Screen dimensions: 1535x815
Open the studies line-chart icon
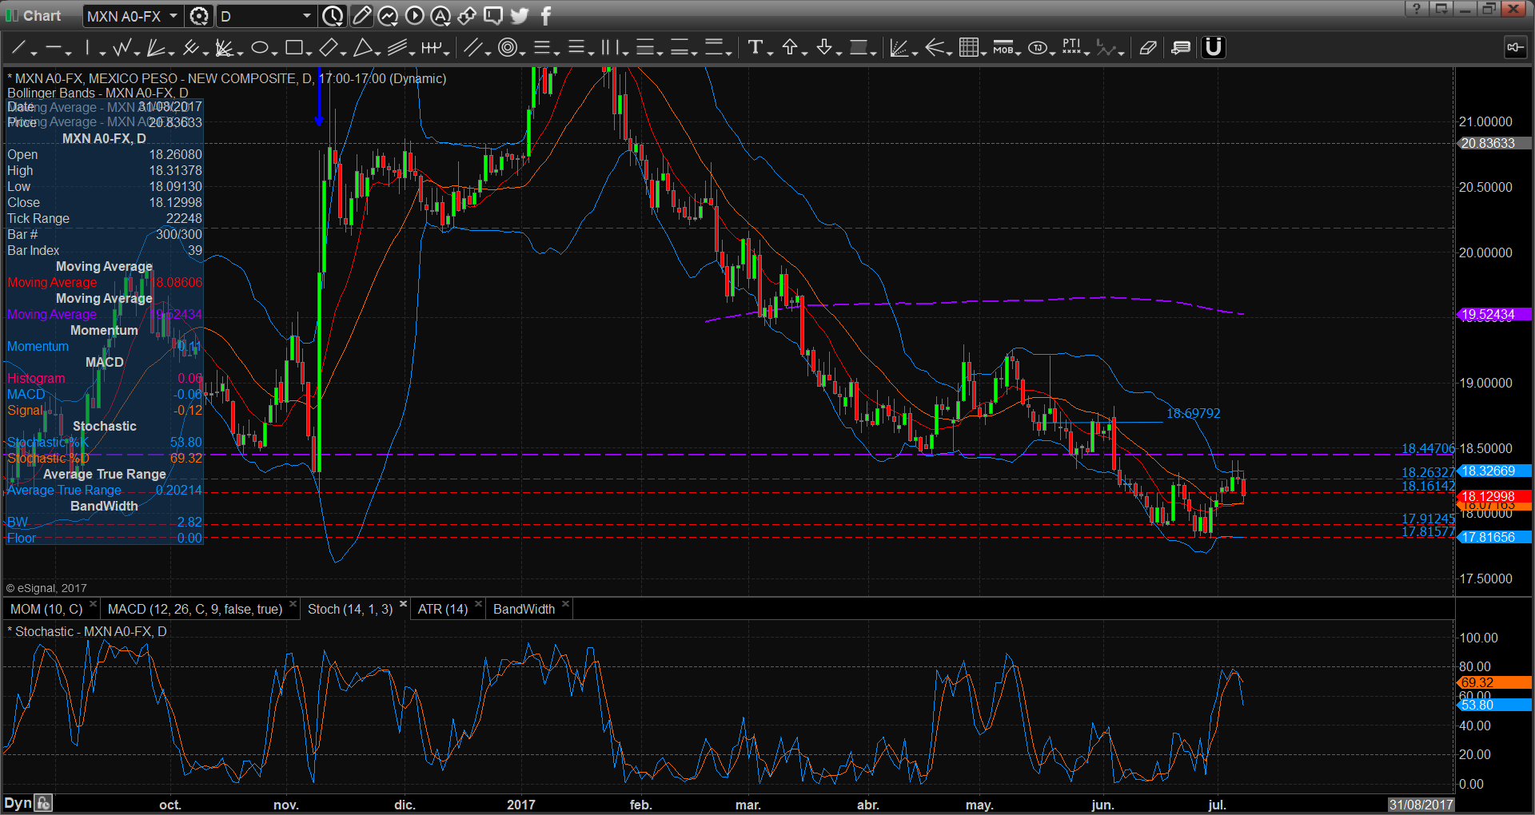click(x=388, y=16)
